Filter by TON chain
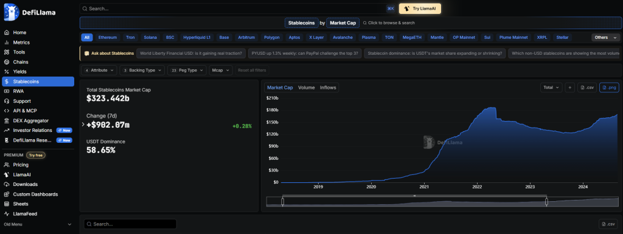623x234 pixels. pos(389,37)
